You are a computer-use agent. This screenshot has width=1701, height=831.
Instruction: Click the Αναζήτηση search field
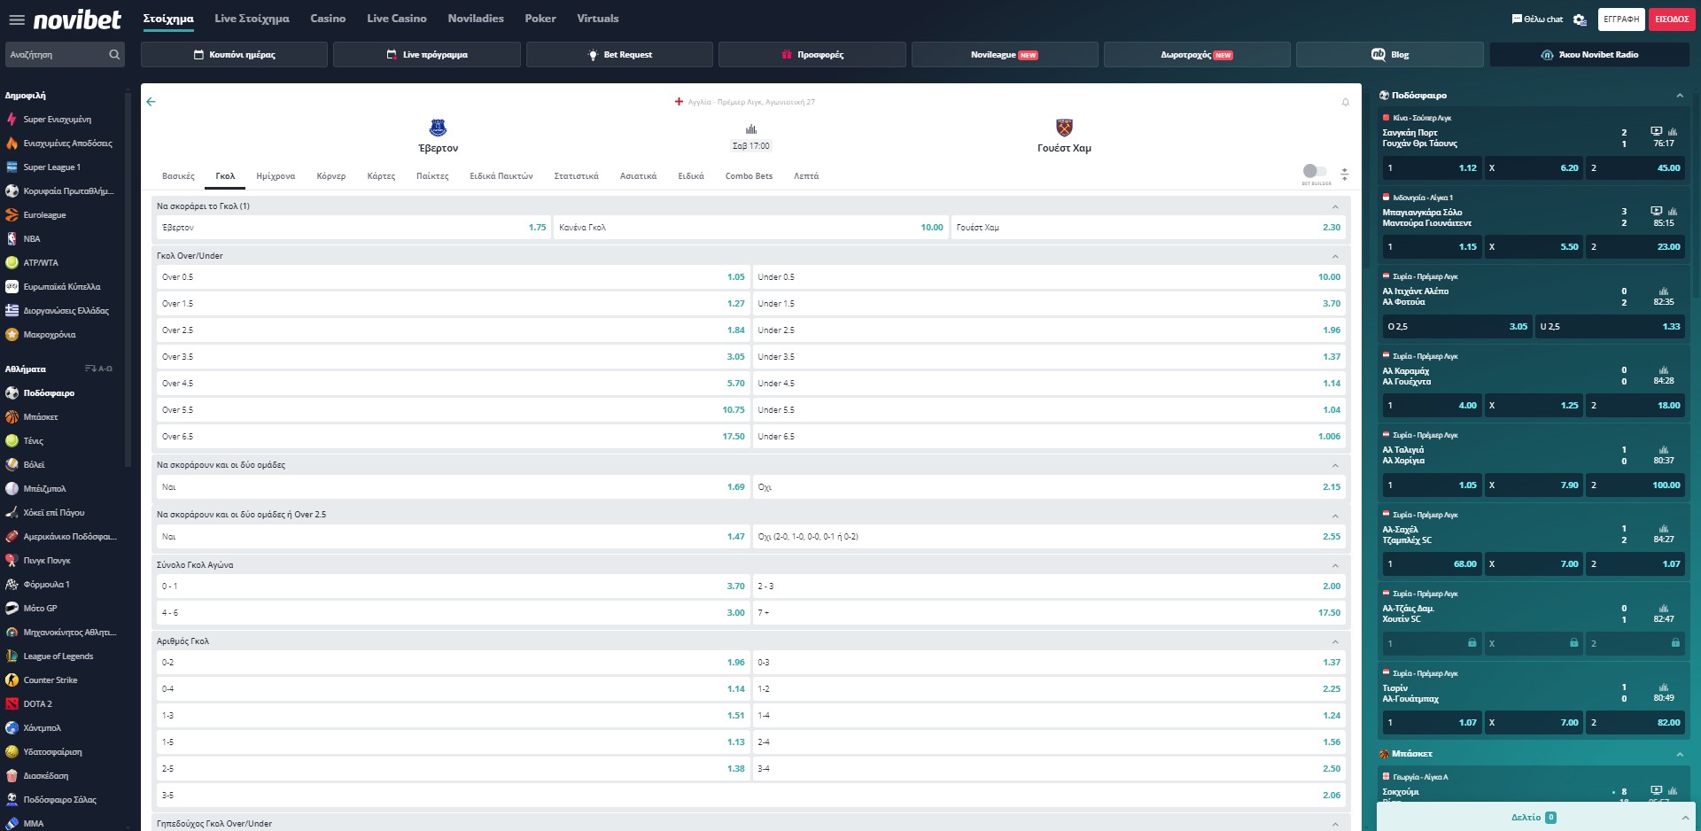pos(55,55)
